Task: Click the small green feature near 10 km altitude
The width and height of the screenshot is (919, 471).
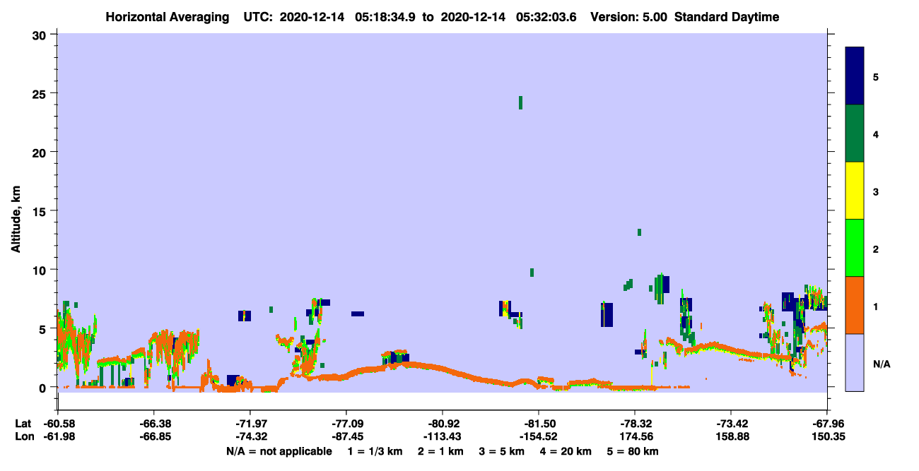Action: (x=532, y=273)
